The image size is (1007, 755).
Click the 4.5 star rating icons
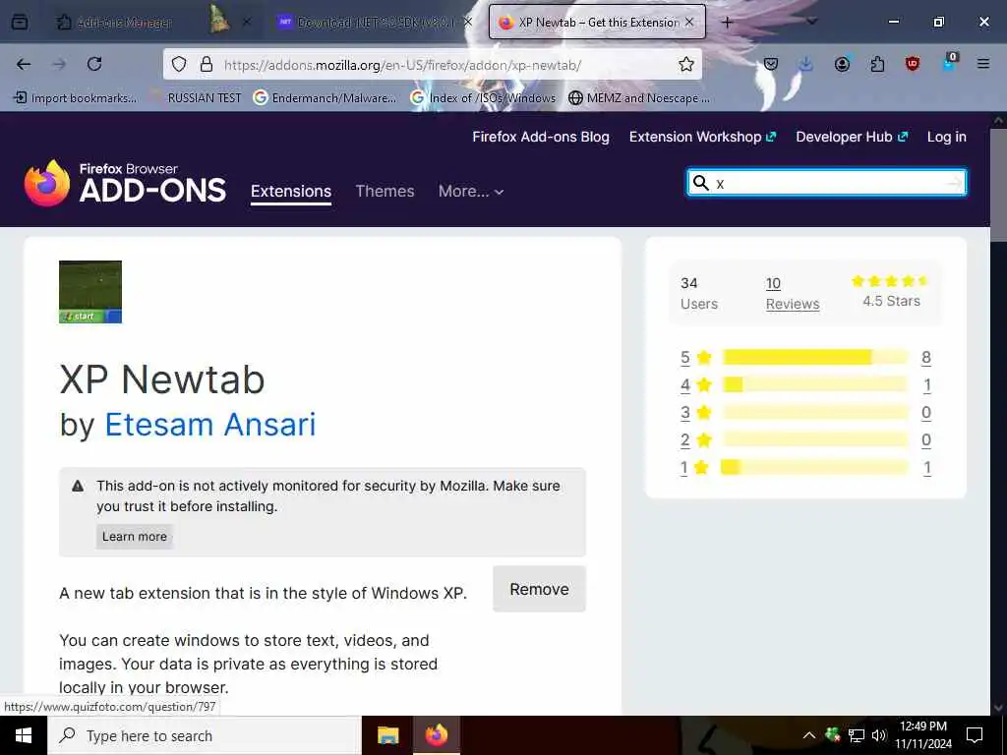890,280
